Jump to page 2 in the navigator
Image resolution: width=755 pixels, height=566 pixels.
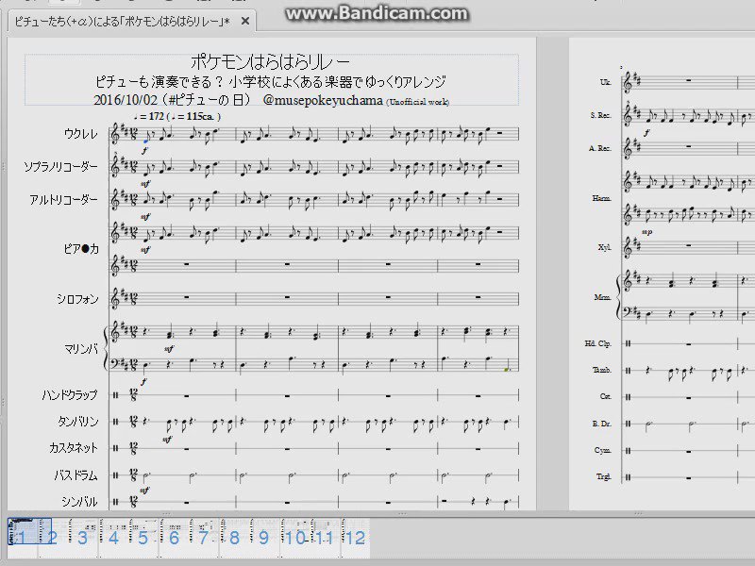click(x=52, y=537)
